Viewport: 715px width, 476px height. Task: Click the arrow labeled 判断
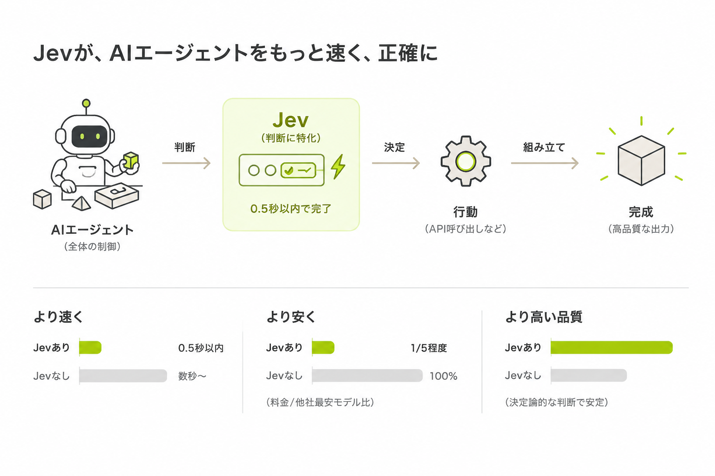click(x=186, y=163)
